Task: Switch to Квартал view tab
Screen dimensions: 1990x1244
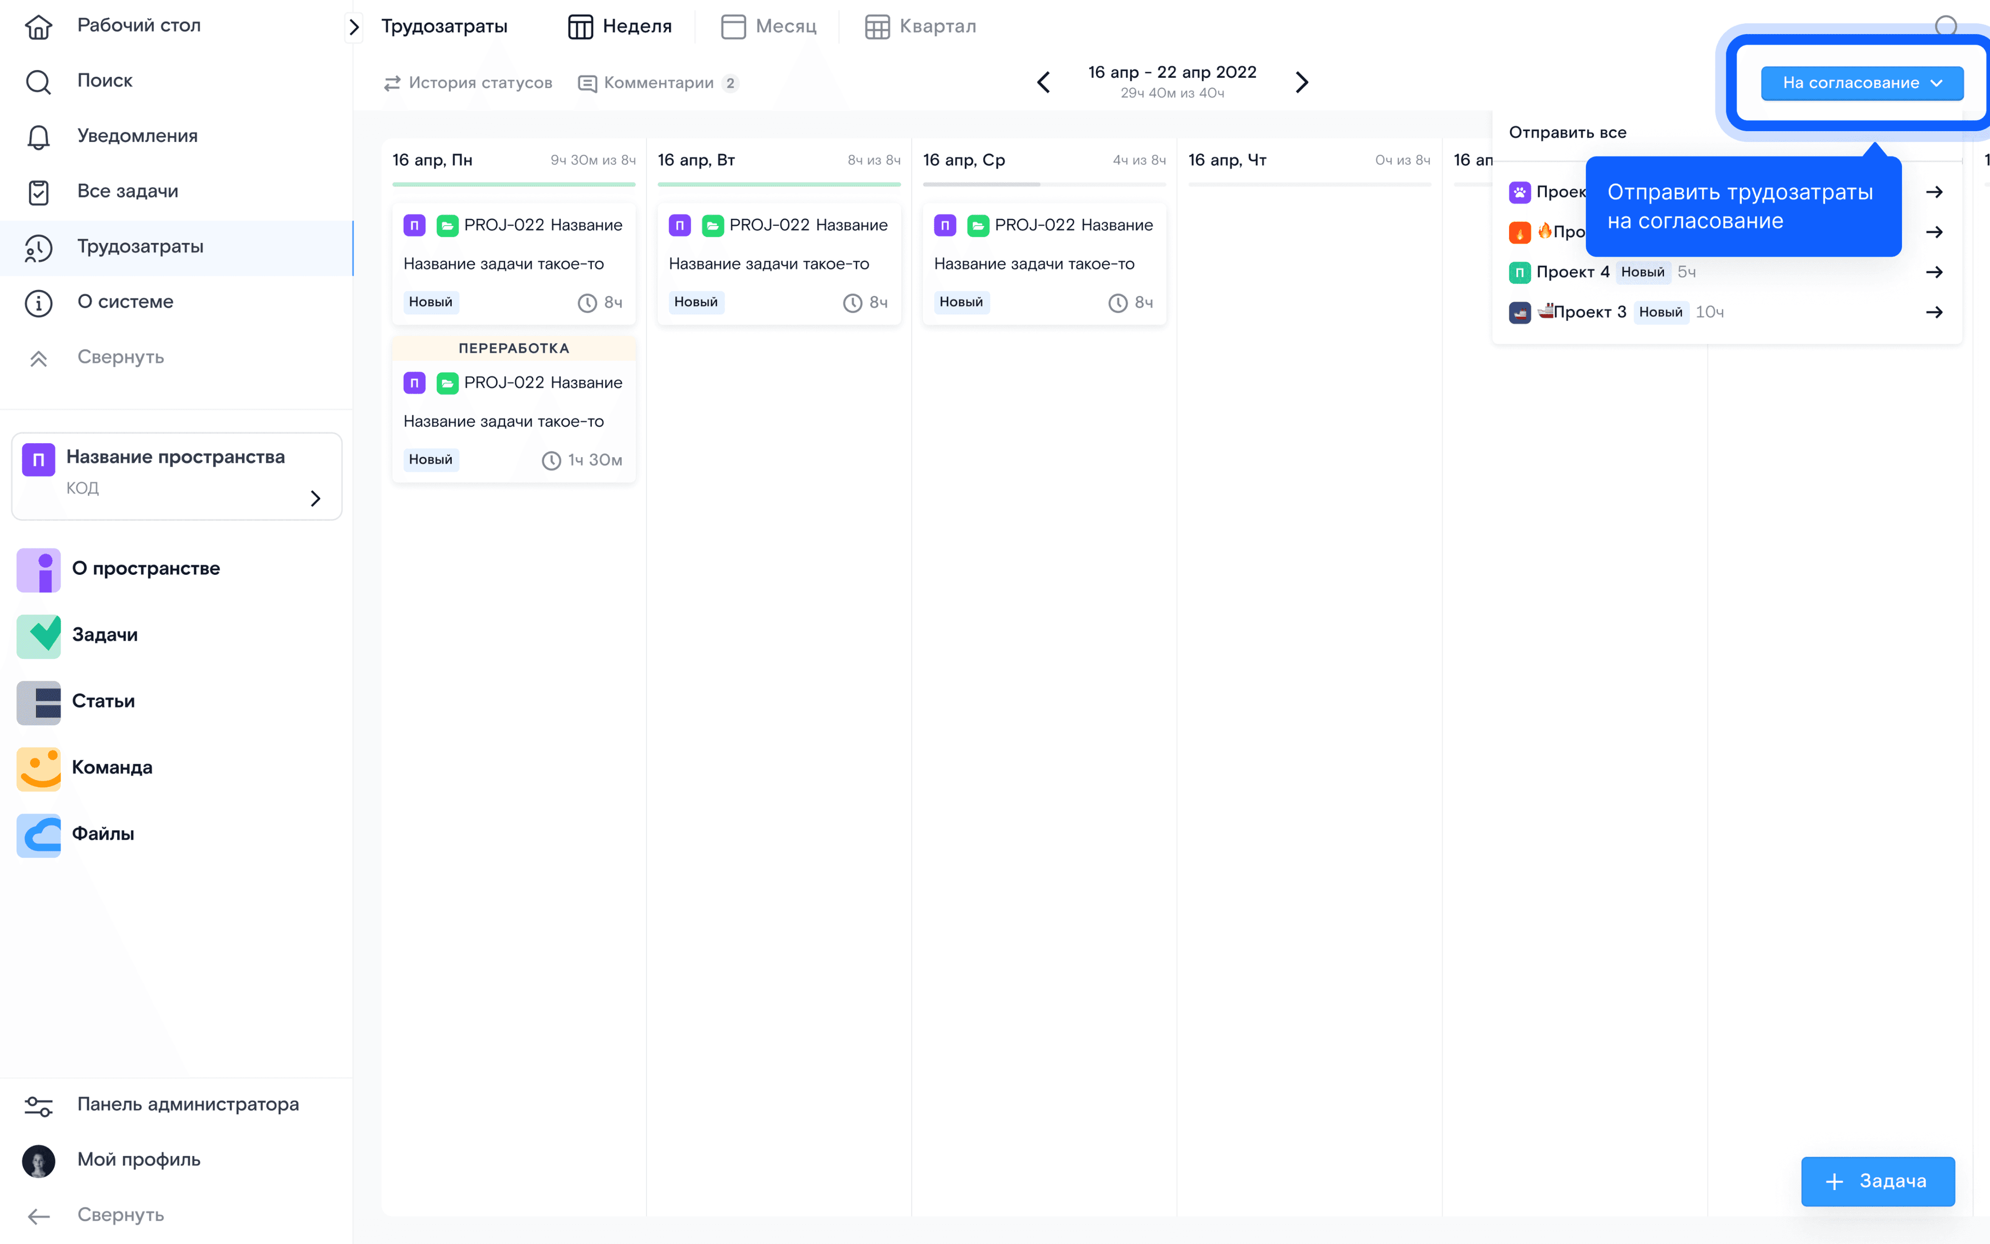Action: (921, 26)
